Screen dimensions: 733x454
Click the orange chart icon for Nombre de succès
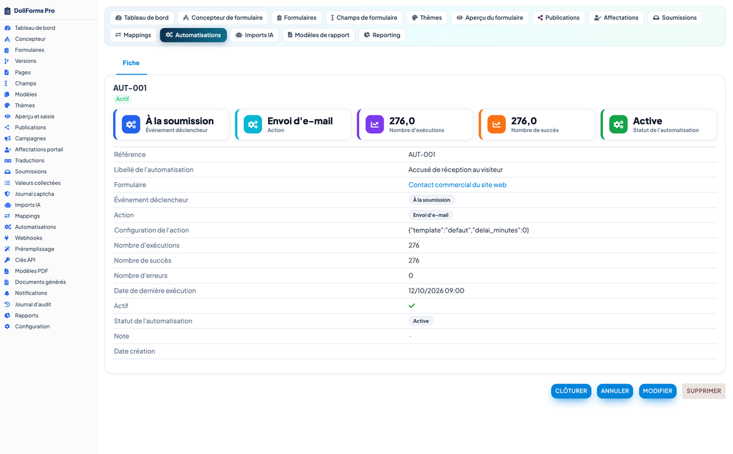(x=496, y=125)
